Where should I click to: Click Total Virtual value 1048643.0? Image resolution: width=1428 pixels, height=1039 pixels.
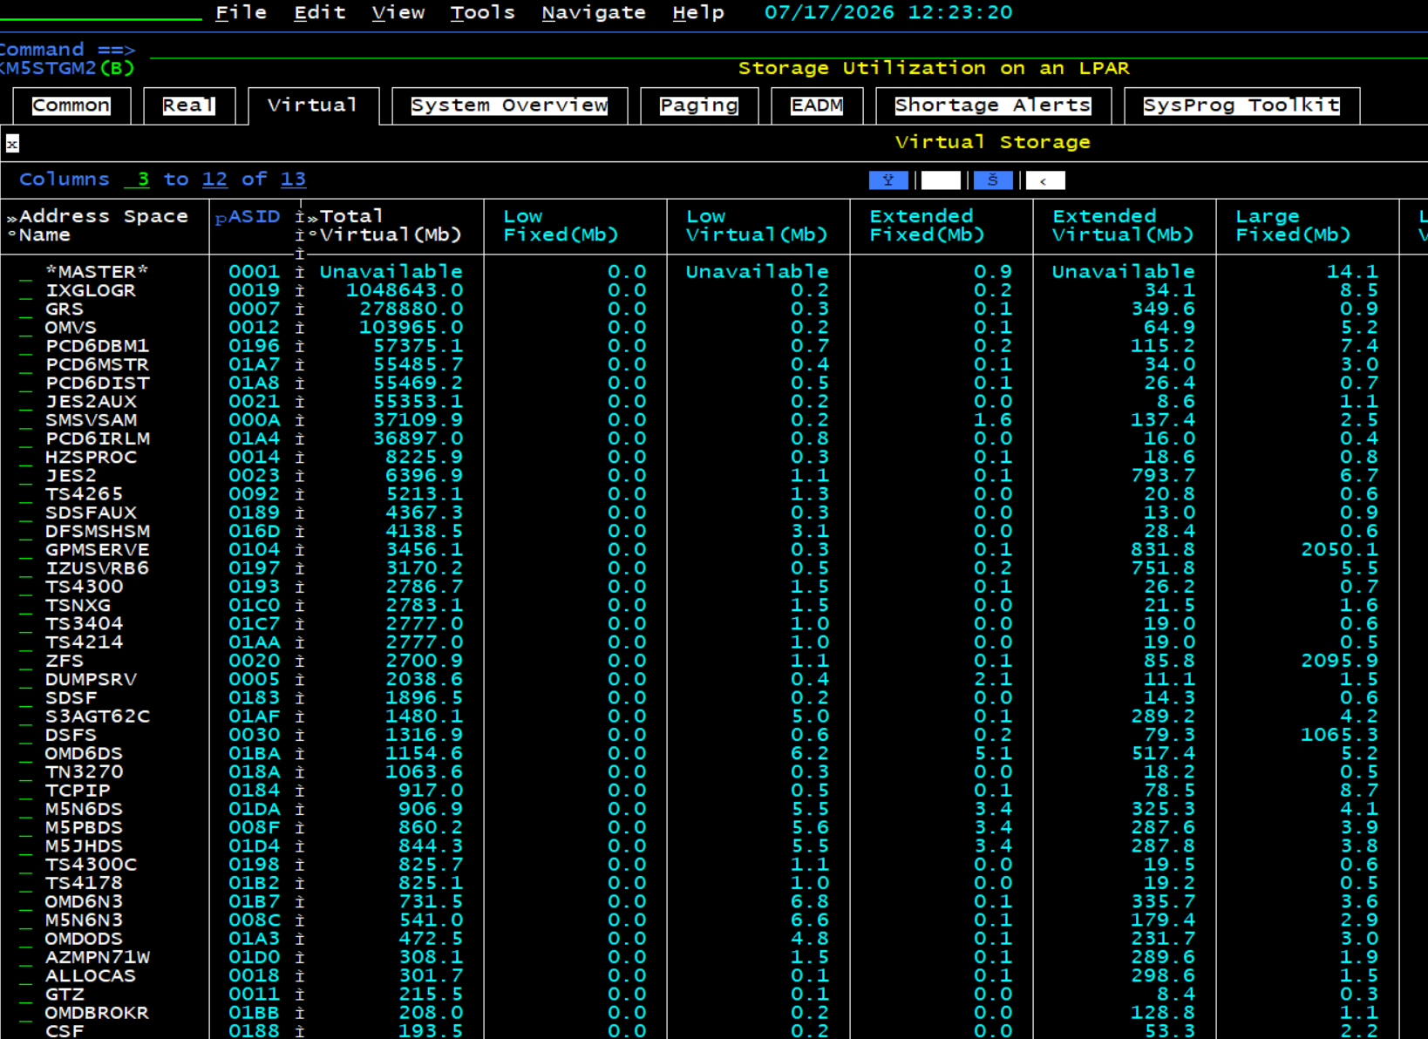(x=405, y=290)
